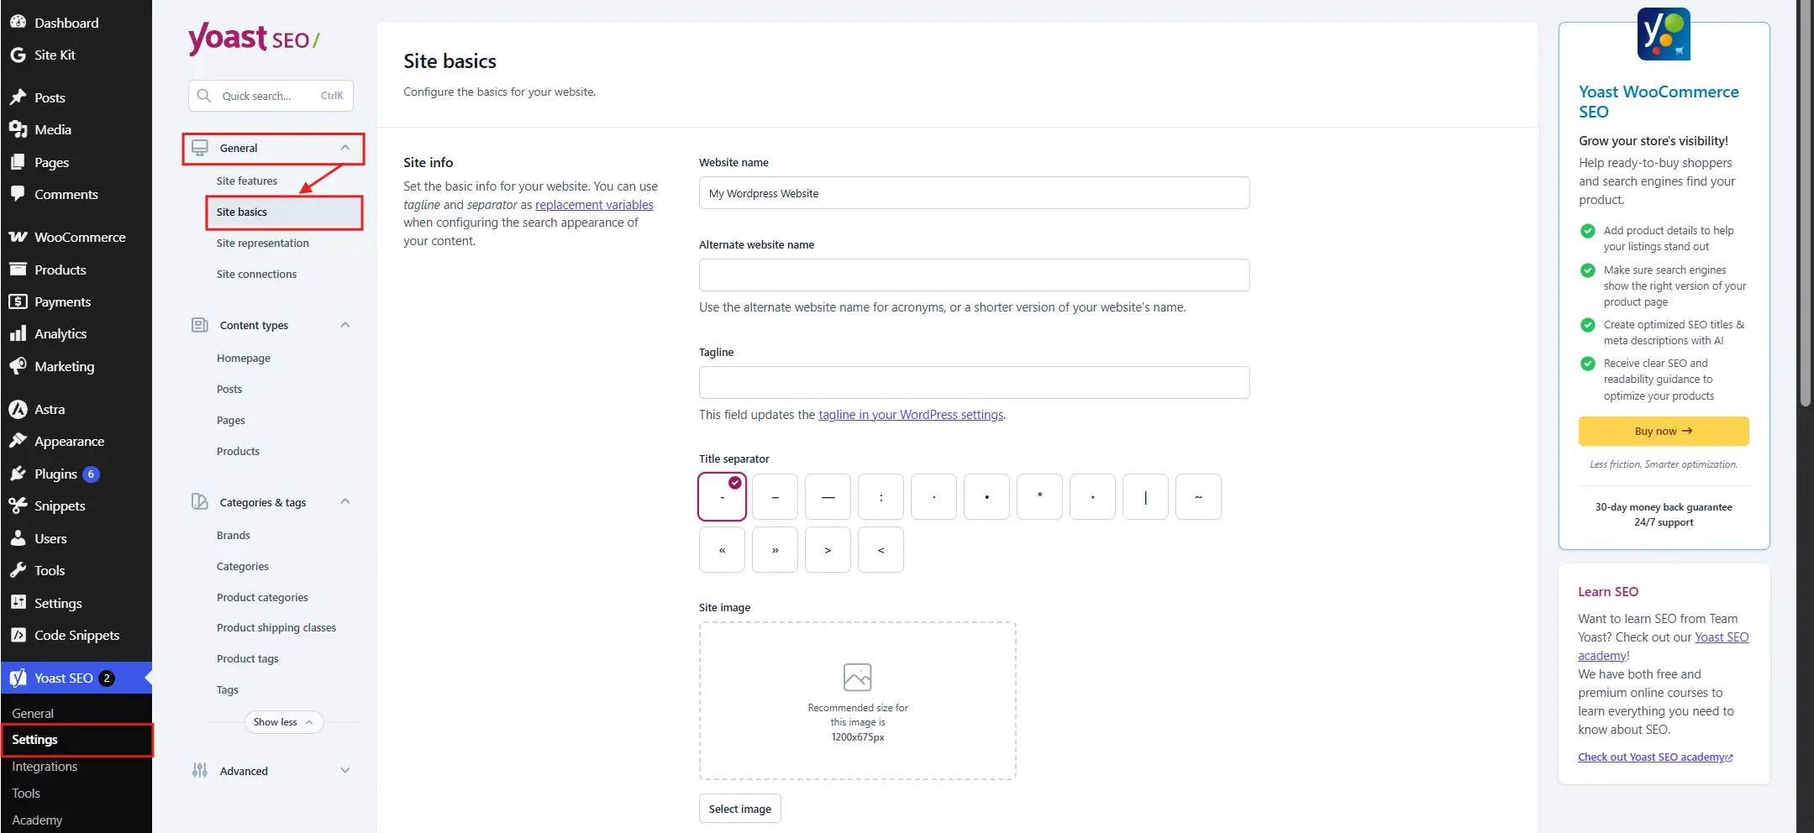
Task: Open tagline in your WordPress settings link
Action: pos(911,415)
